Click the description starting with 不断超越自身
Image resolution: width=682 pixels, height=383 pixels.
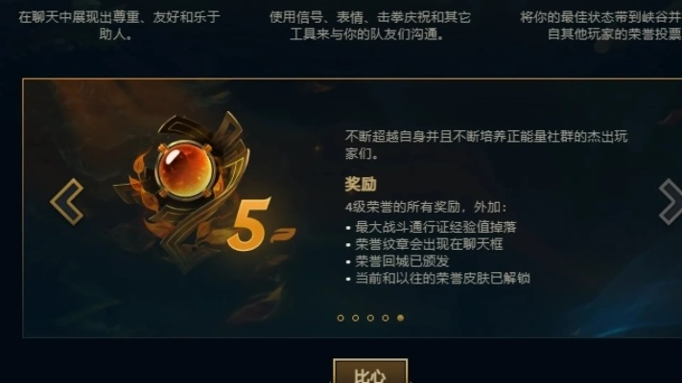[486, 145]
